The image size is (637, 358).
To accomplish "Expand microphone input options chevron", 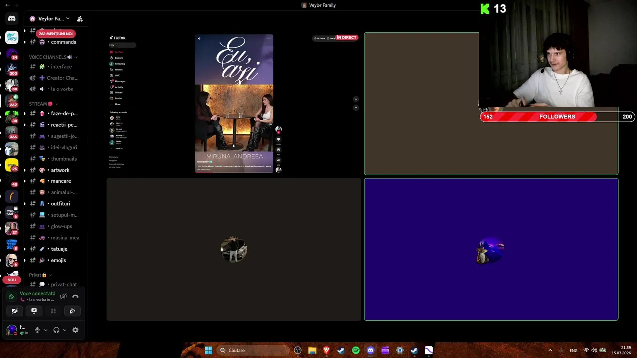I will click(46, 330).
